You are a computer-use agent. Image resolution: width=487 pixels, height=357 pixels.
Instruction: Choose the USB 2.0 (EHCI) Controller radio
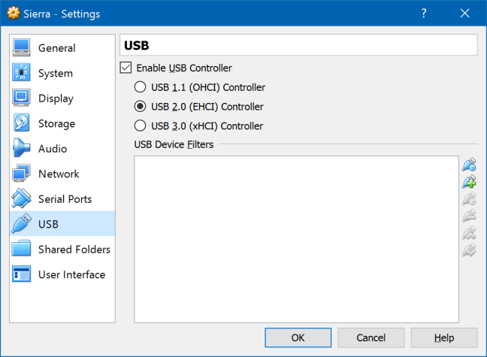(x=140, y=107)
